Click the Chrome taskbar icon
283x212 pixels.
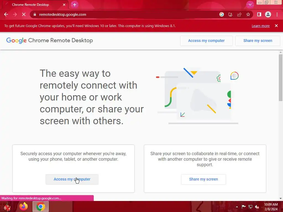point(41,206)
